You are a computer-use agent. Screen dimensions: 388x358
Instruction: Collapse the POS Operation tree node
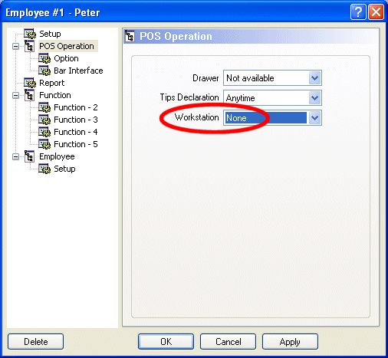(16, 47)
